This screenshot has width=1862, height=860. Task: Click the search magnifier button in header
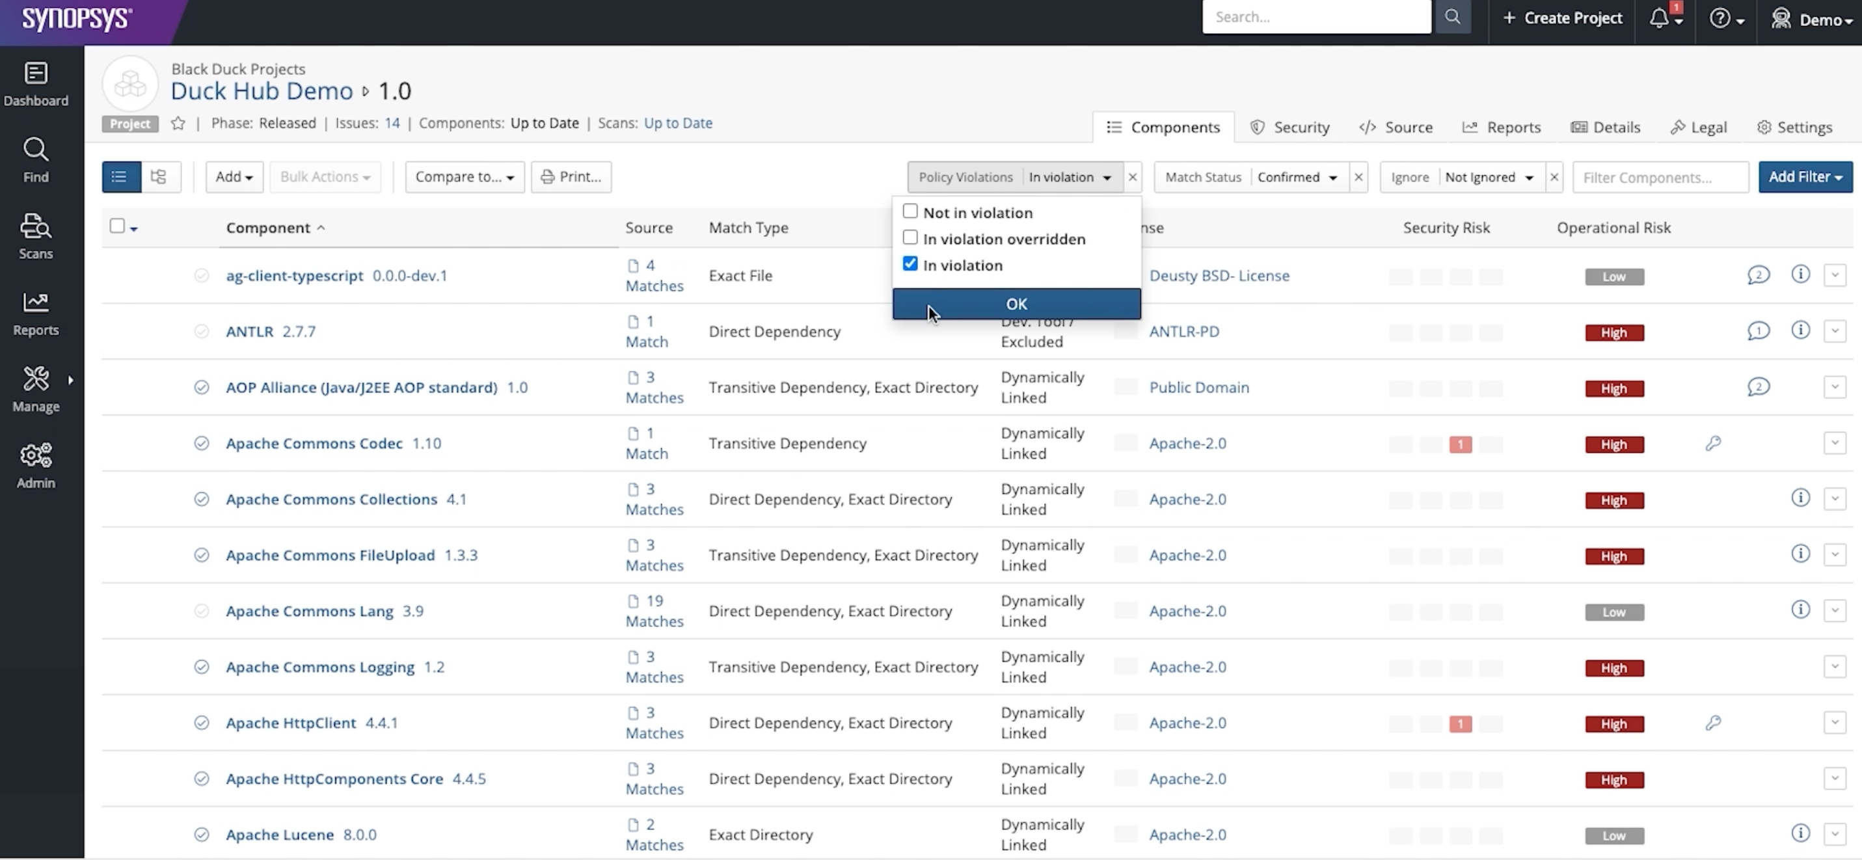pos(1452,17)
